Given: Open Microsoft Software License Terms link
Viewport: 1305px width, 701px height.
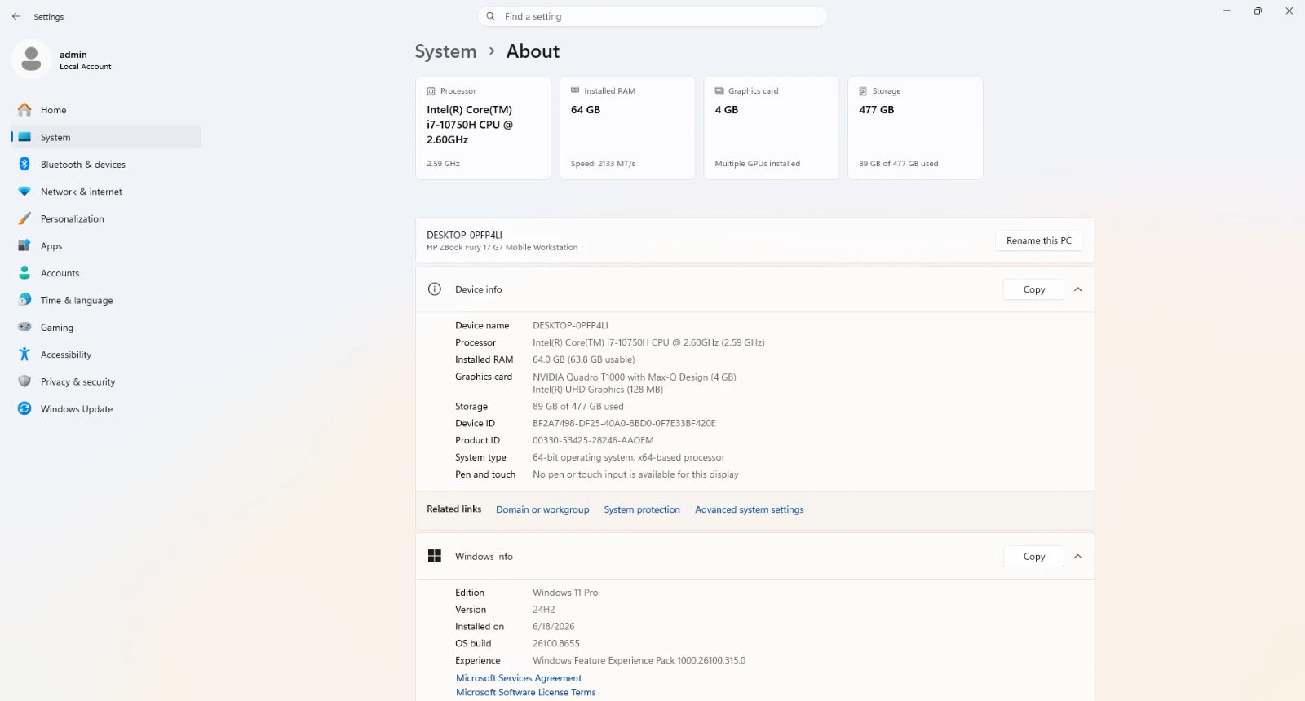Looking at the screenshot, I should coord(525,692).
